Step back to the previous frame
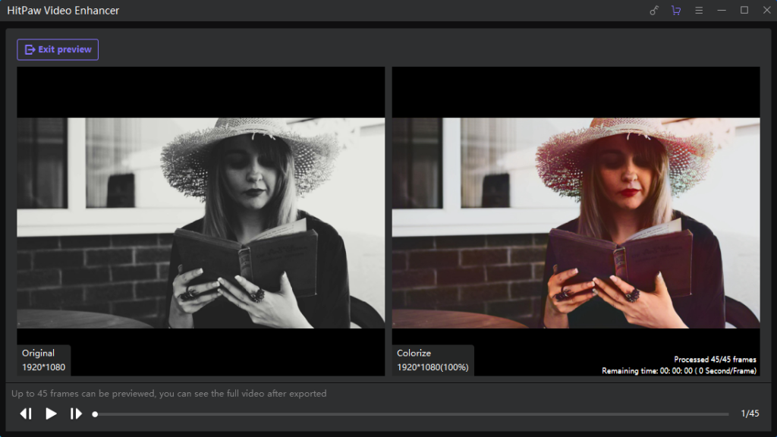This screenshot has height=437, width=777. pos(26,413)
